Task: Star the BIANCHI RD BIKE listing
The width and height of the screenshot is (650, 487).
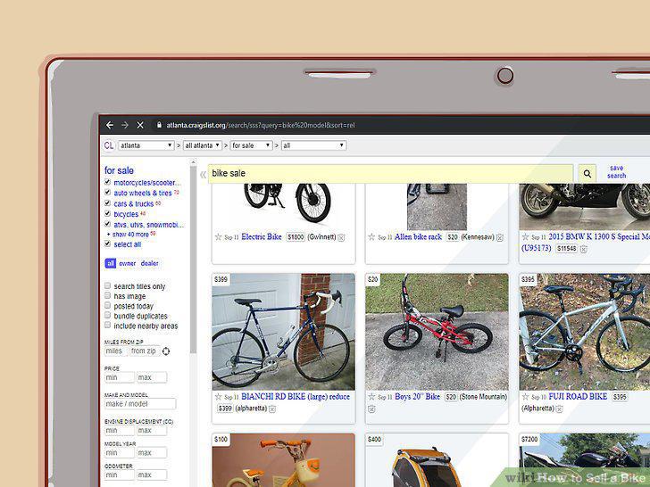Action: 218,397
